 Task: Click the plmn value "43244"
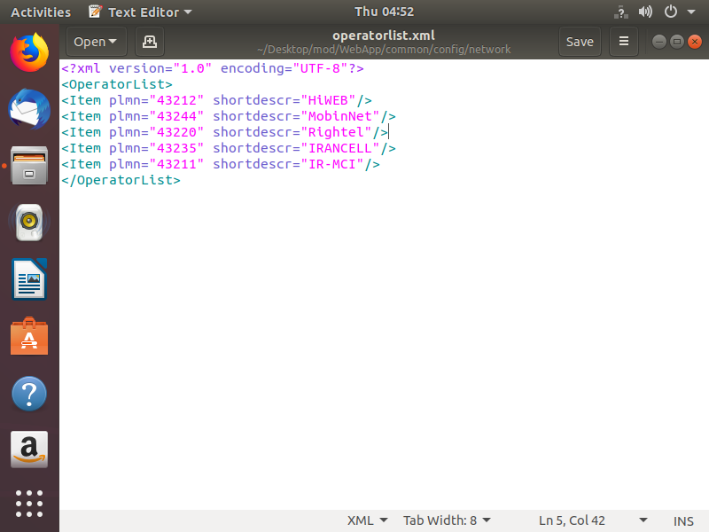(176, 116)
